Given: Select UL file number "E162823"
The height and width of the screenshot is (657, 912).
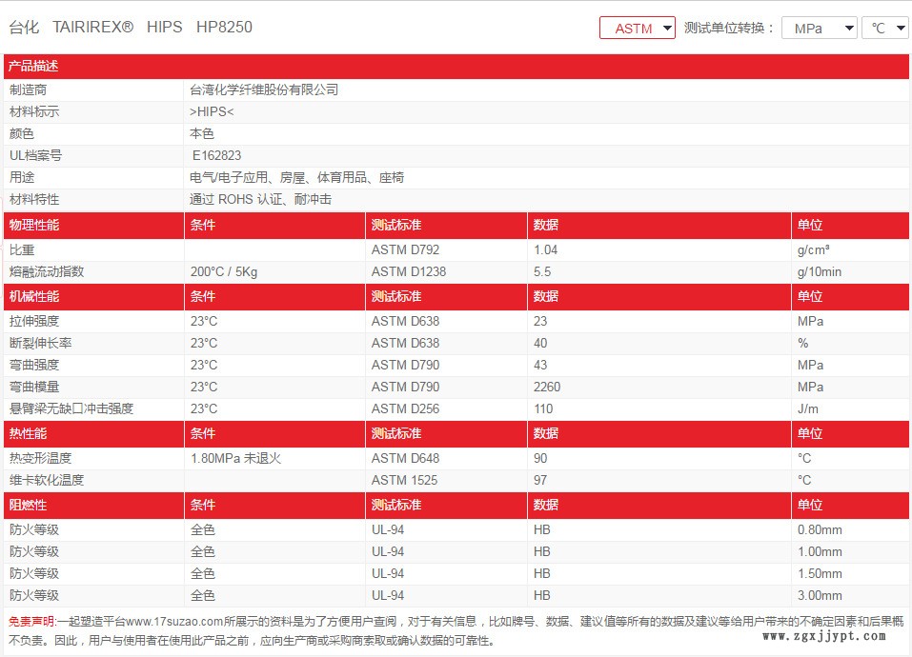Looking at the screenshot, I should [216, 156].
